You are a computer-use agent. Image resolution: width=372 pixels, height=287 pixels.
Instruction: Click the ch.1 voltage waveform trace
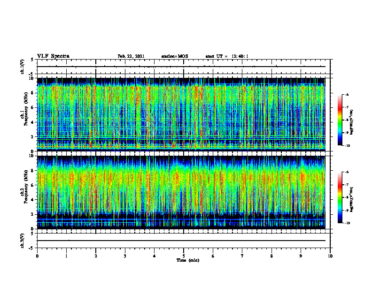tap(181, 67)
